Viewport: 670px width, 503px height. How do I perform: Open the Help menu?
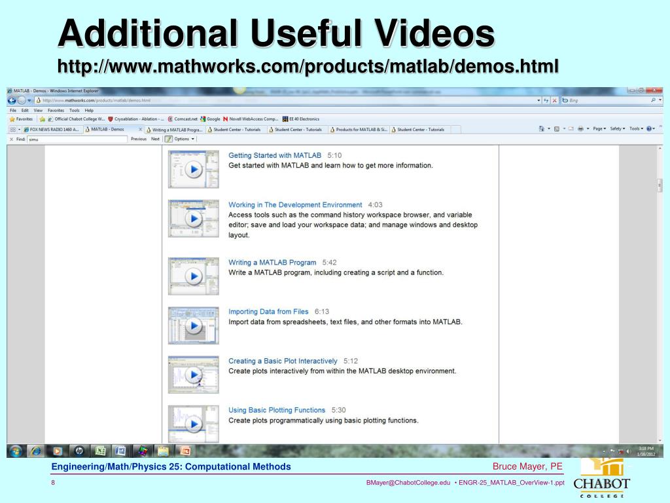[89, 110]
